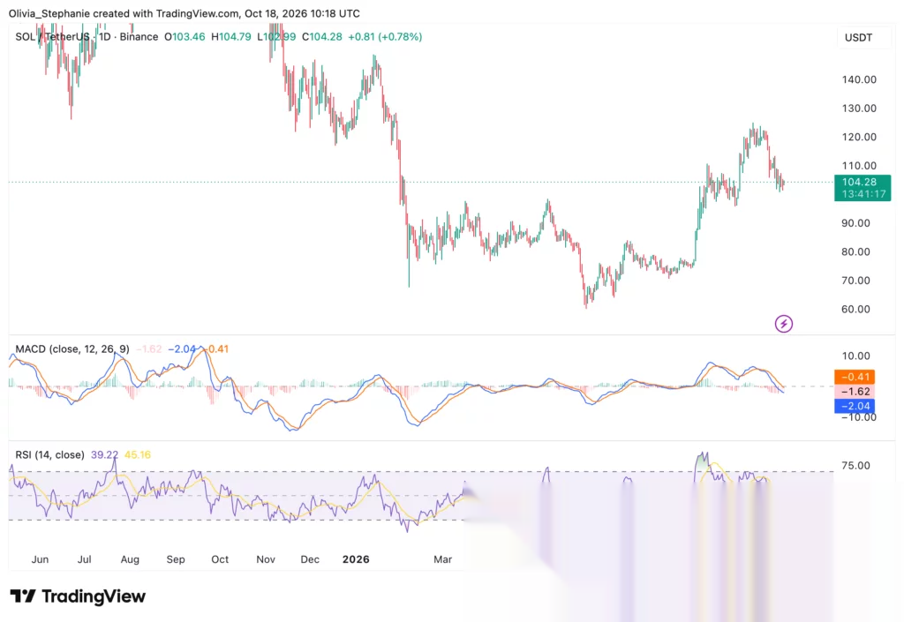Click the RSI average value 45.16

(x=137, y=455)
